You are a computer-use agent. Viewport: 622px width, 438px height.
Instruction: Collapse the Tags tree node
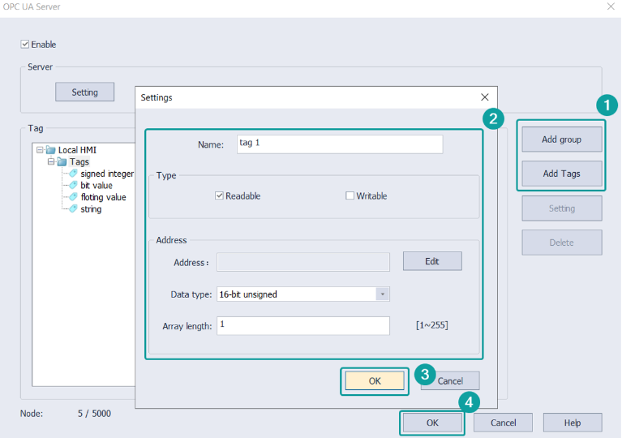click(x=50, y=162)
